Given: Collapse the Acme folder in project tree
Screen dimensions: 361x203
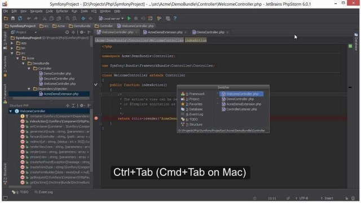Looking at the screenshot, I should pos(17,58).
